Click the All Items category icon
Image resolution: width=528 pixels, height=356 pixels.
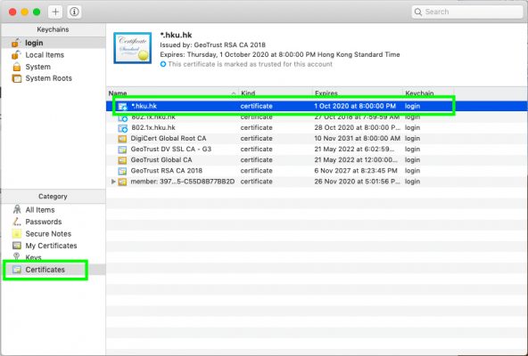pos(16,209)
